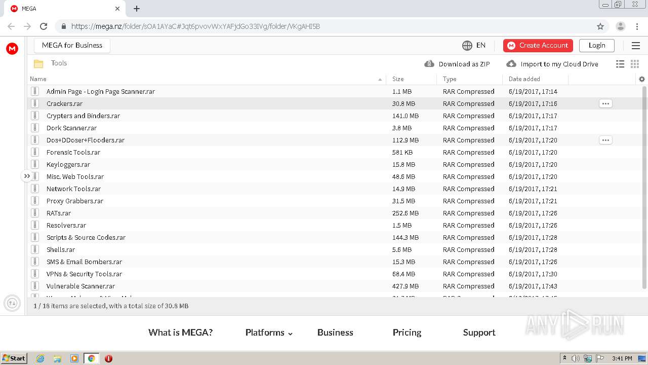Switch to thumbnail grid view icon
648x365 pixels.
tap(635, 64)
